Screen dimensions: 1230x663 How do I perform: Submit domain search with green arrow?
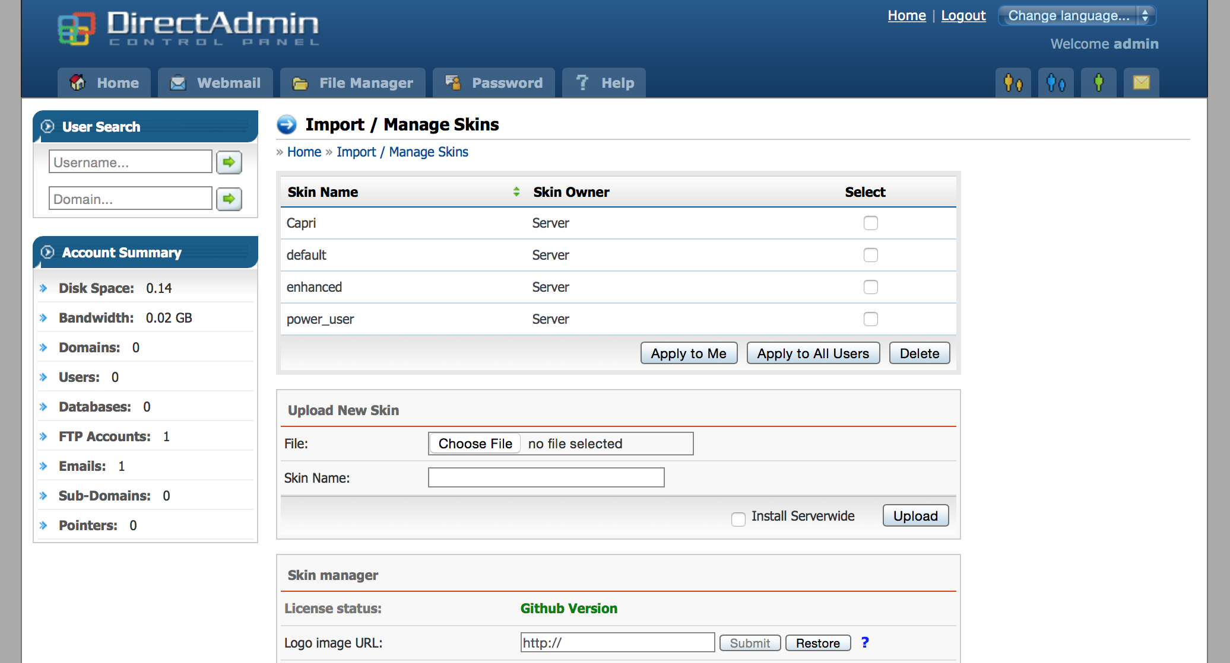click(229, 199)
